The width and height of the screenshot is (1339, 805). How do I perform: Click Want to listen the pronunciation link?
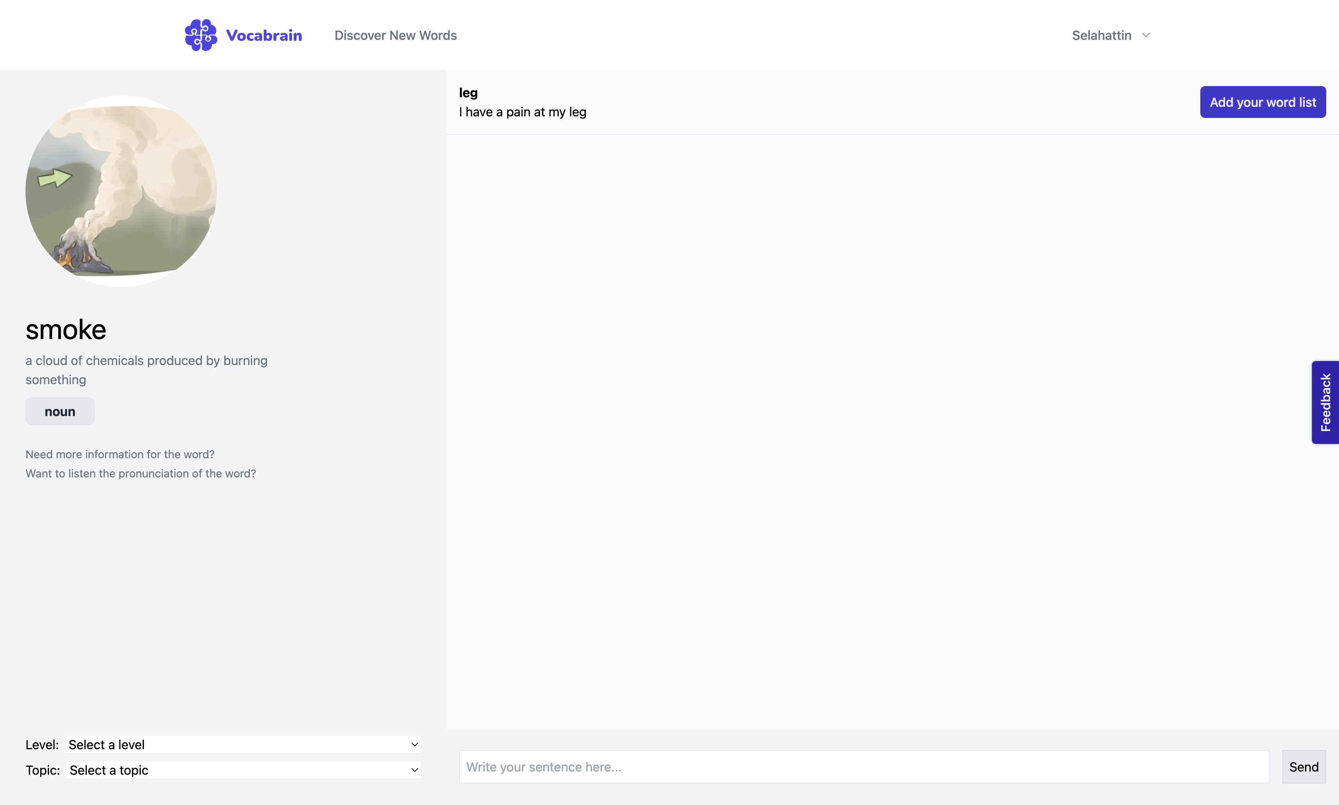[x=140, y=473]
